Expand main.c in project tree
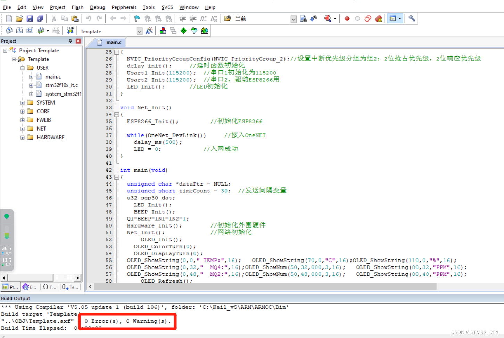The width and height of the screenshot is (504, 338). (x=31, y=77)
